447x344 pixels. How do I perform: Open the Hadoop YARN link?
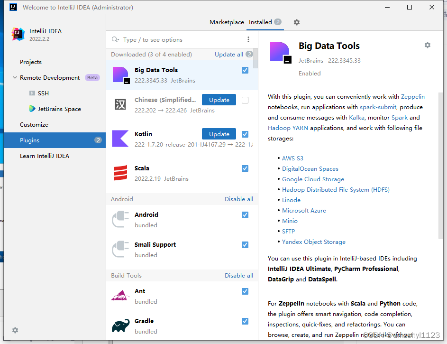(288, 128)
